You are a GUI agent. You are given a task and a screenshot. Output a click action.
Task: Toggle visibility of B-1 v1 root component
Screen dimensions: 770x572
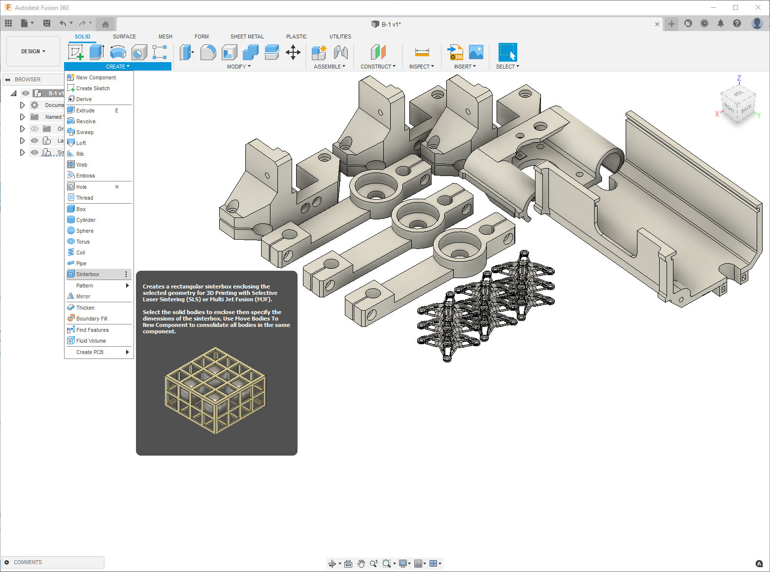[25, 93]
